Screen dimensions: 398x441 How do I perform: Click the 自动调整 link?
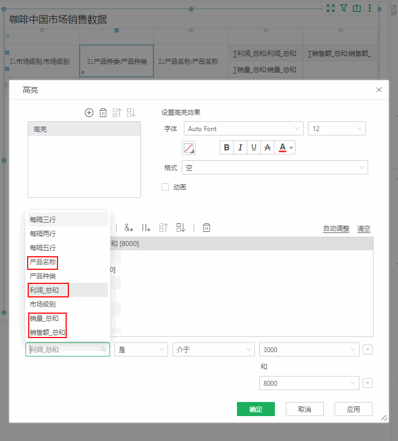point(336,229)
